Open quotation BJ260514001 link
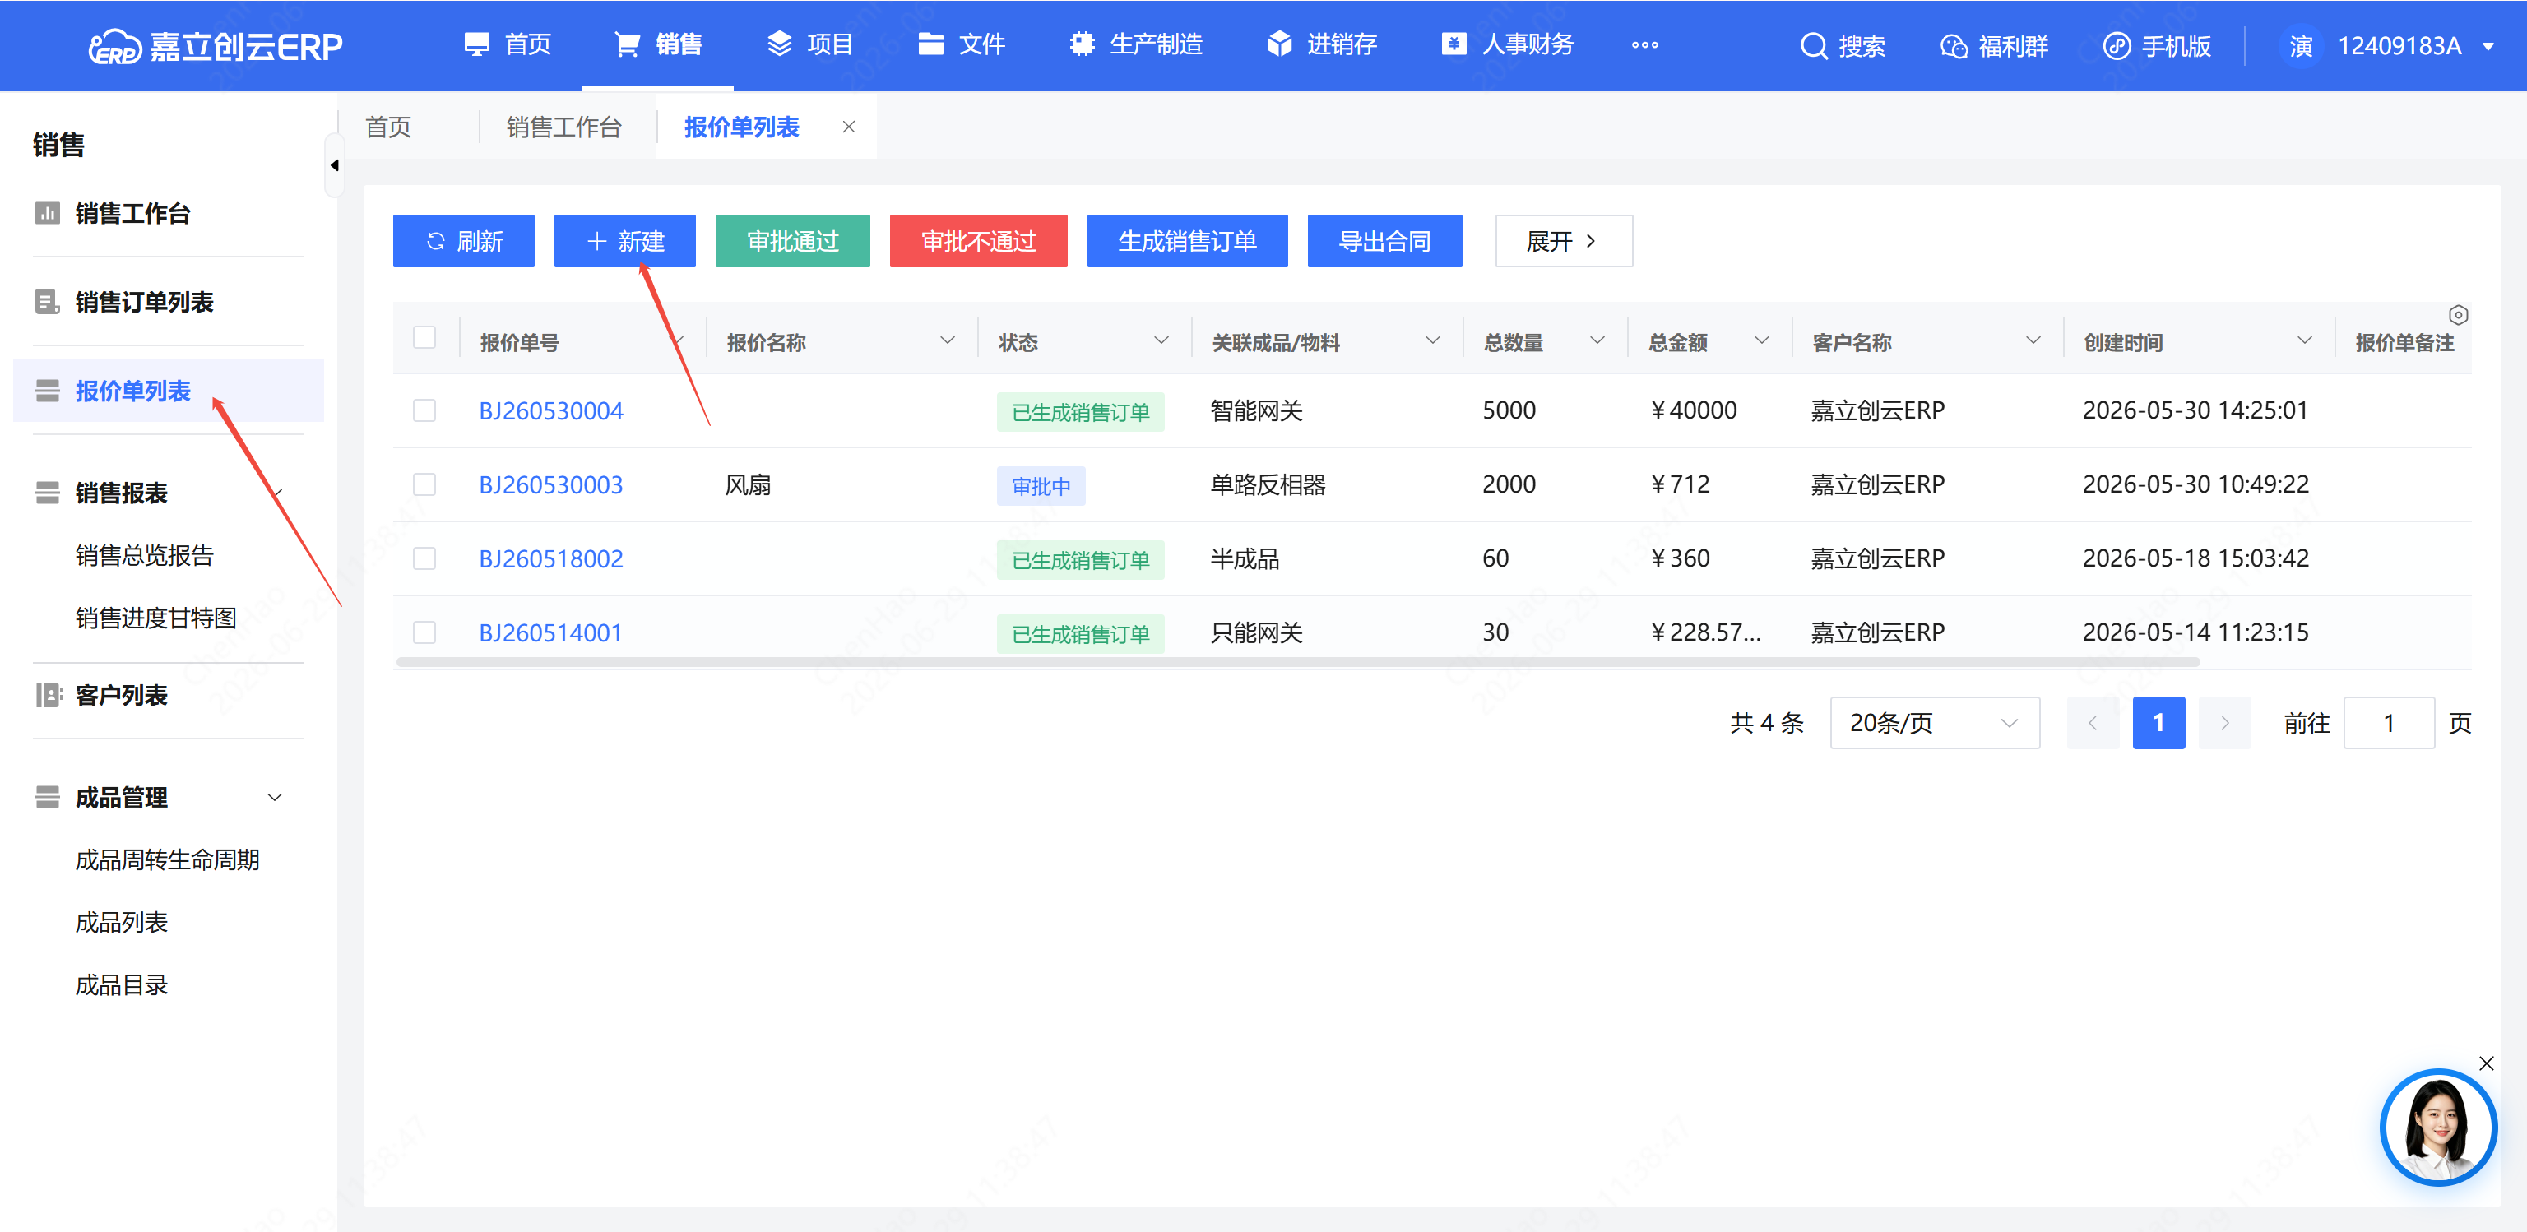Image resolution: width=2527 pixels, height=1232 pixels. coord(550,632)
